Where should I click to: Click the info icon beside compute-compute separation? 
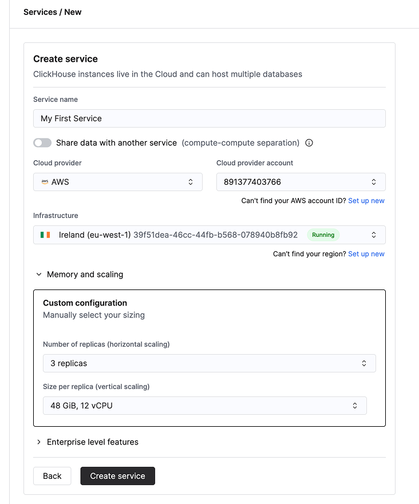[309, 142]
